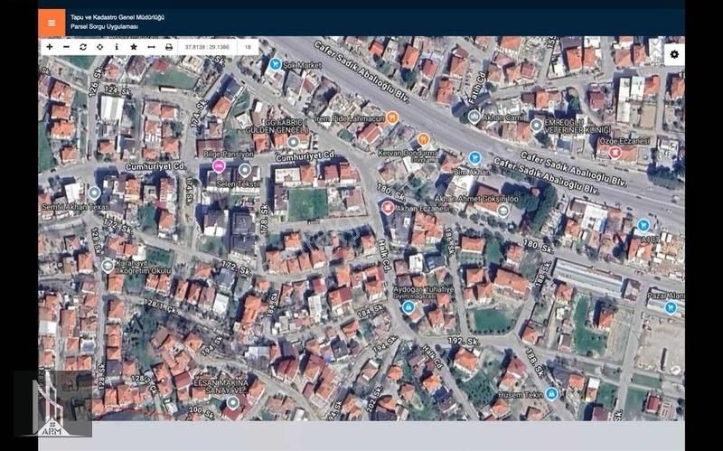
Task: Click the Fatih Cd. street label
Action: tap(479, 87)
